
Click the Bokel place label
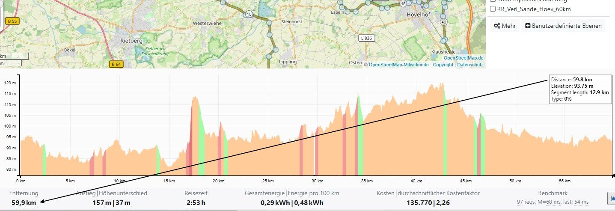tap(69, 50)
